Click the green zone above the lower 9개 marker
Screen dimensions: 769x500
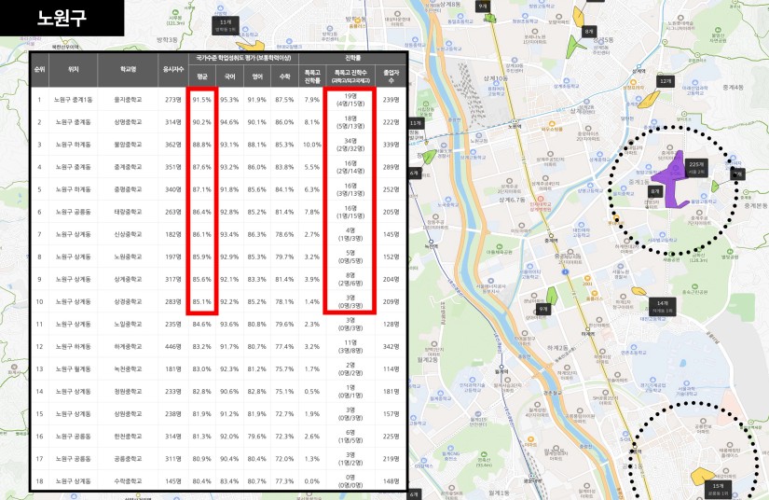pos(552,296)
